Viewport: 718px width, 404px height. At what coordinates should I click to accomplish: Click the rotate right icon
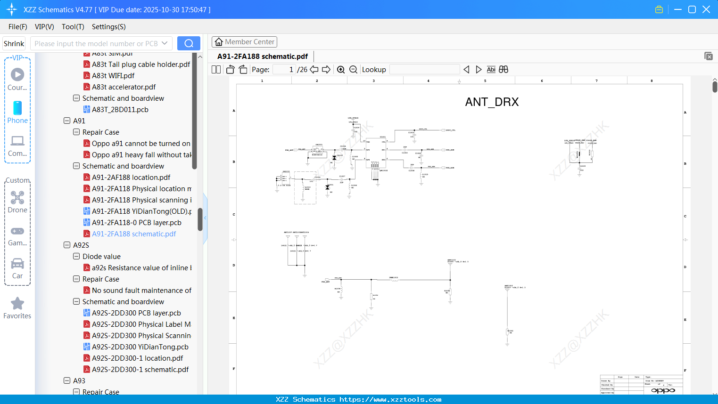point(243,69)
